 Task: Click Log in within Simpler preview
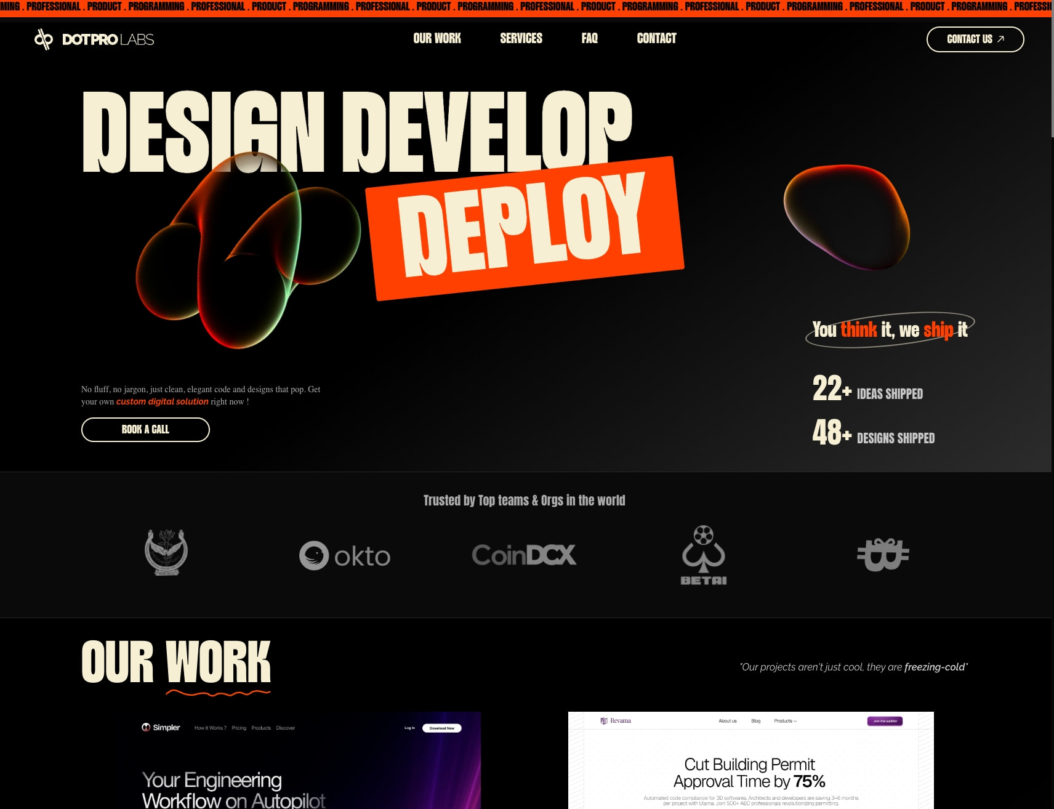pos(409,728)
